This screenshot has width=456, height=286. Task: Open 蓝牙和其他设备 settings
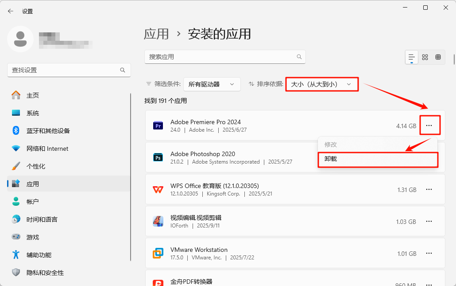pyautogui.click(x=69, y=131)
